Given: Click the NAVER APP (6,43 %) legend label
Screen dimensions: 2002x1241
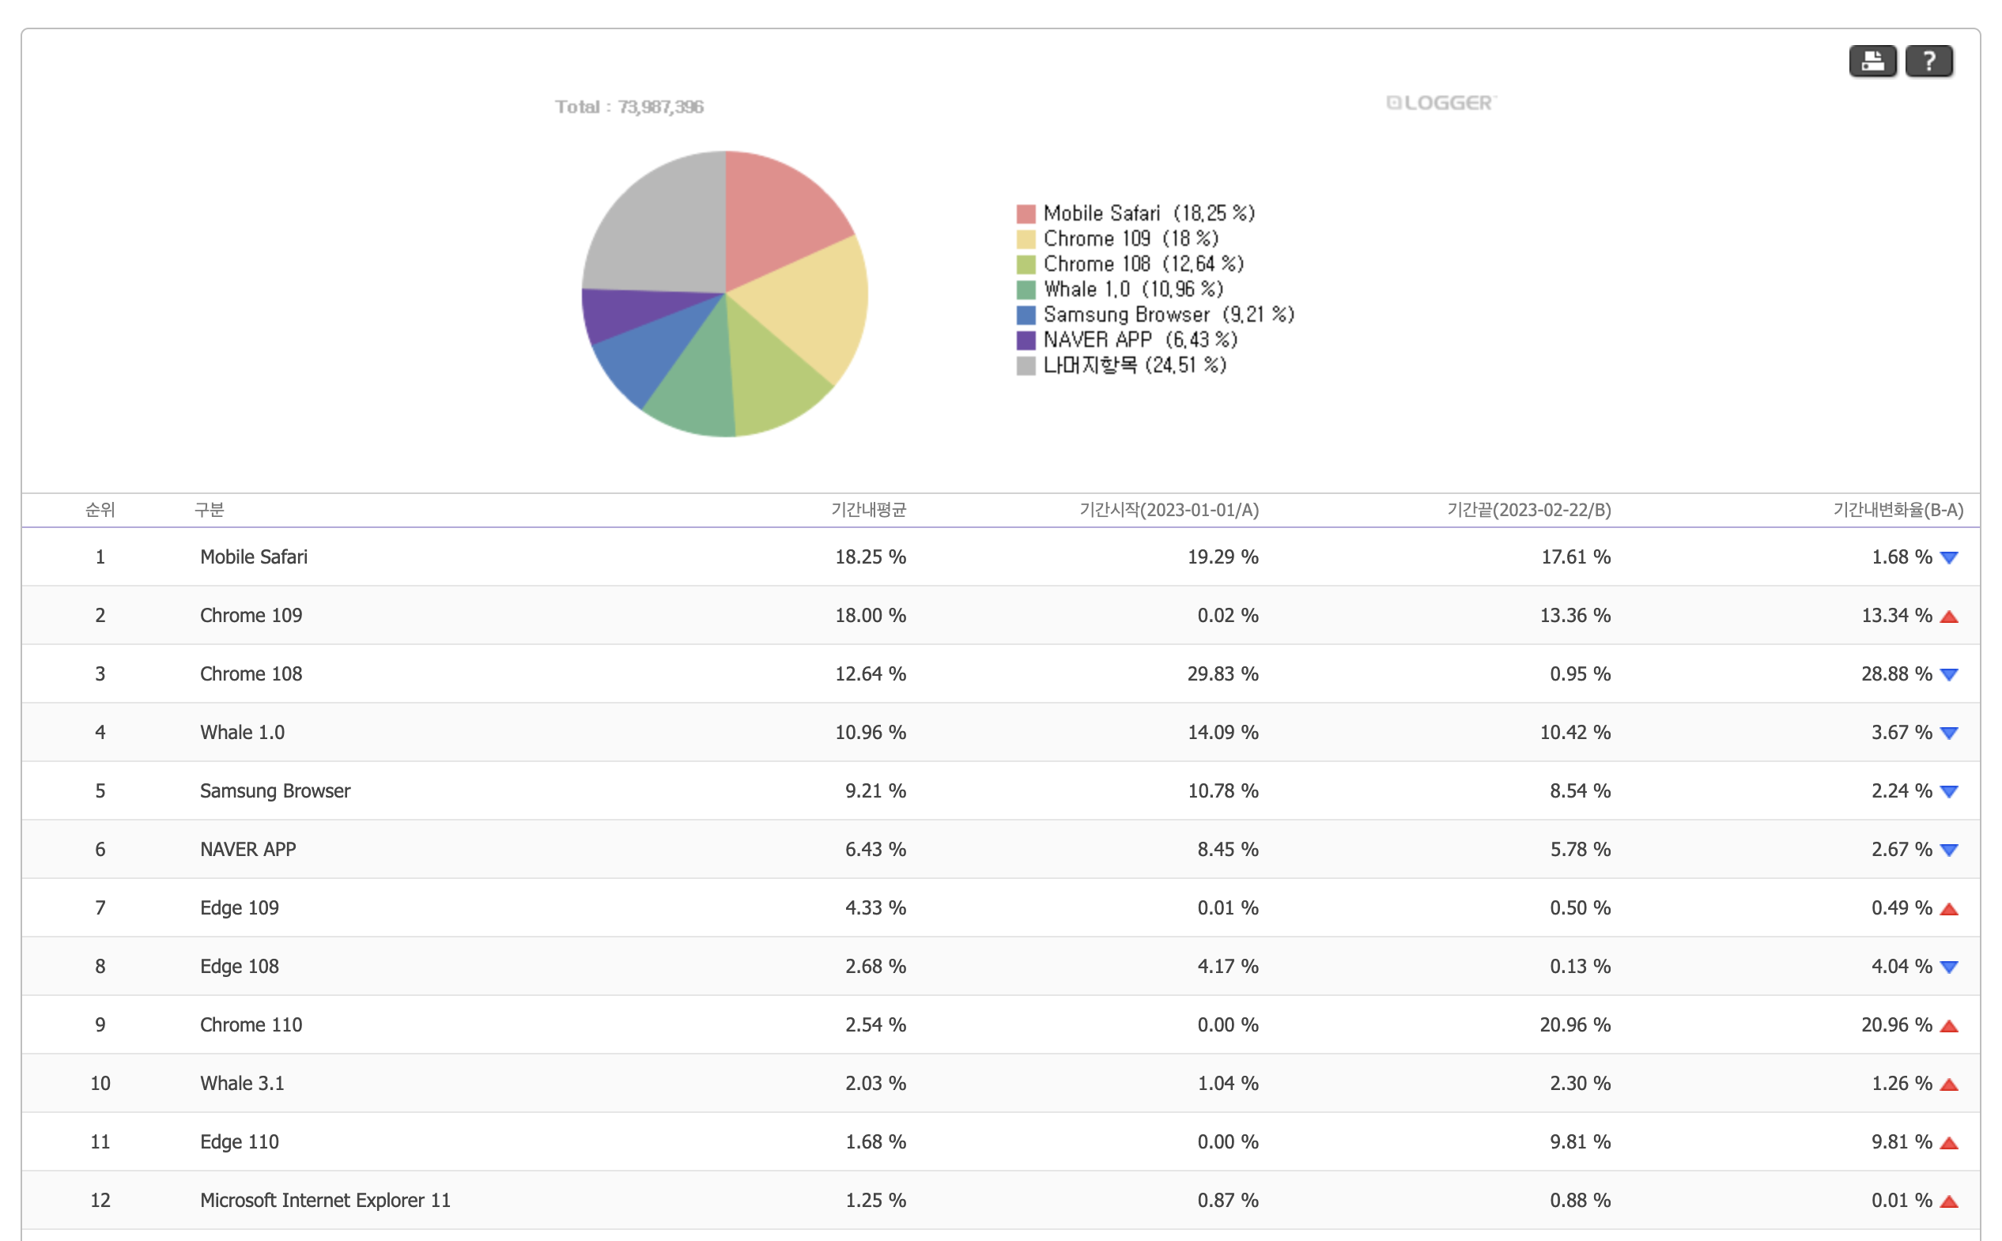Looking at the screenshot, I should tap(1140, 340).
